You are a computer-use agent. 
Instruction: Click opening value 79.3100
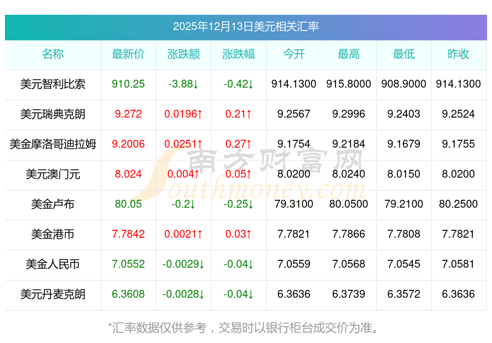[x=294, y=204]
